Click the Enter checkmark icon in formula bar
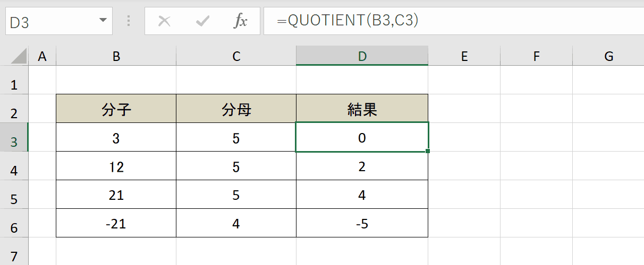The image size is (644, 265). (202, 21)
